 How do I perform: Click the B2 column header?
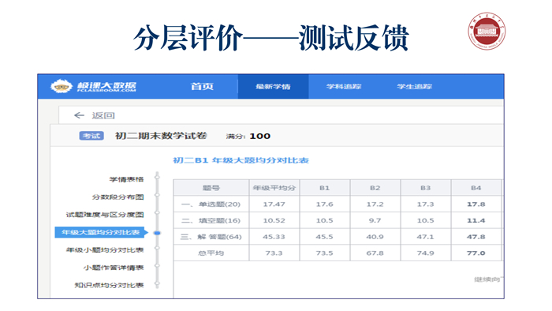[x=375, y=188]
